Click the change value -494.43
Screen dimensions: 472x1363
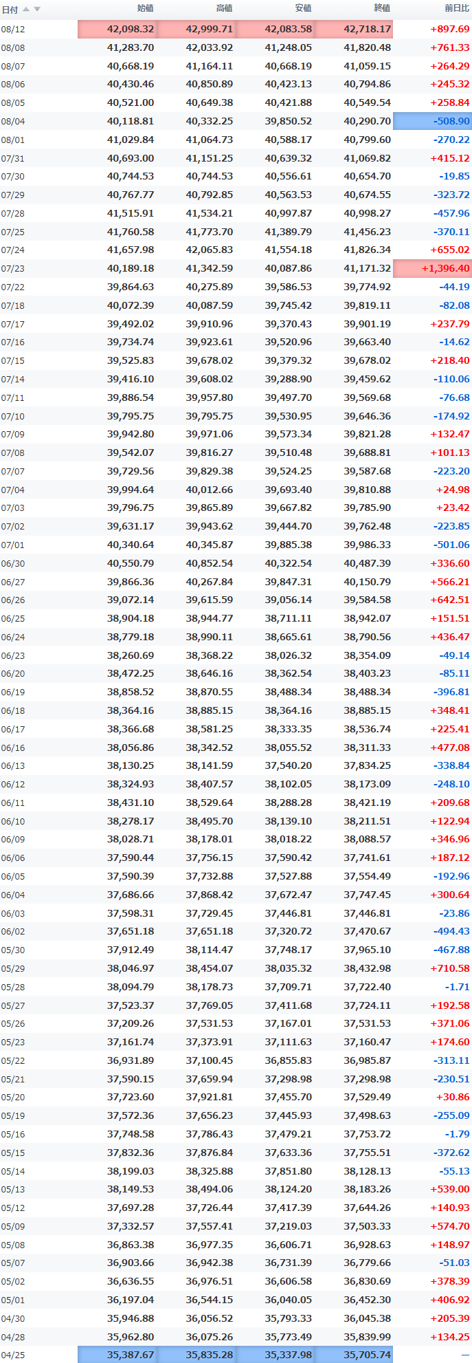point(451,931)
